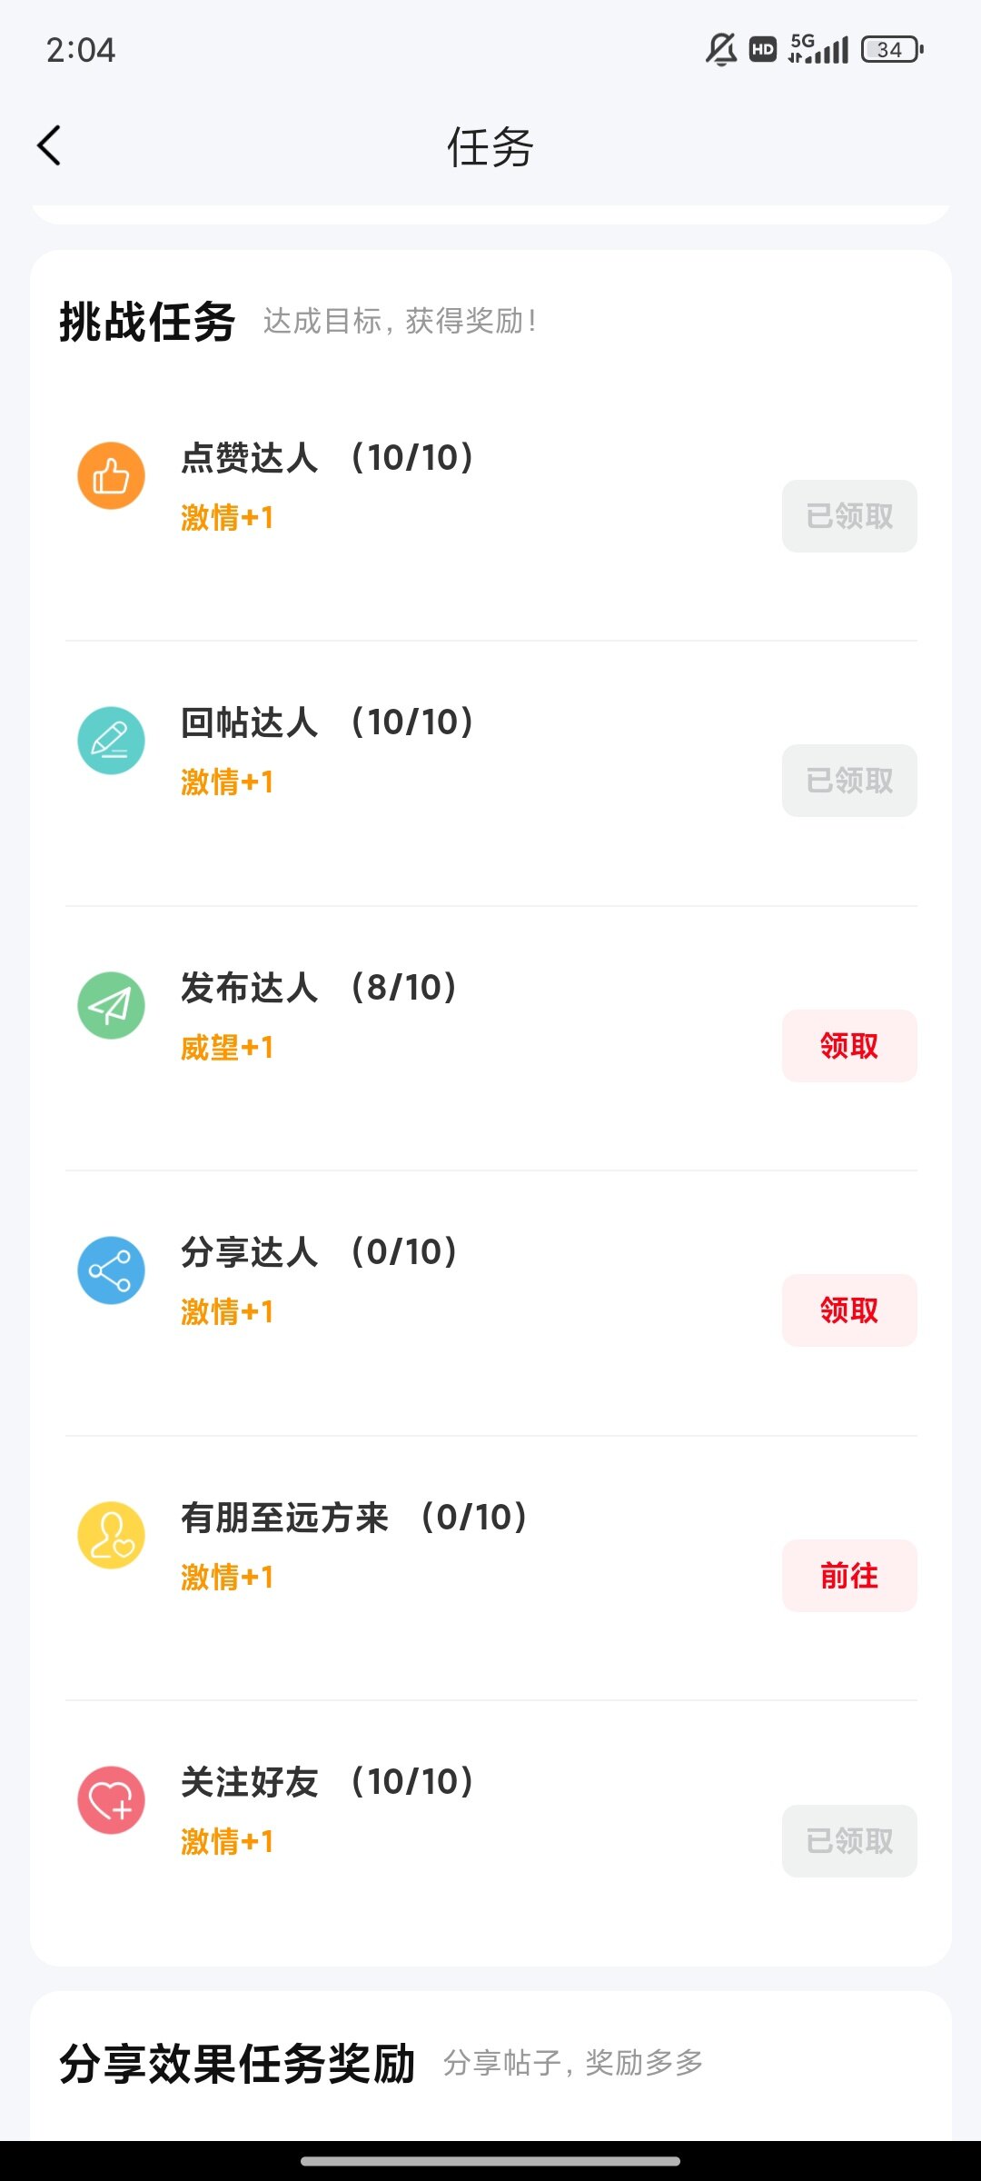Screen dimensions: 981x2181
Task: Tap the battery indicator in status bar
Action: (892, 49)
